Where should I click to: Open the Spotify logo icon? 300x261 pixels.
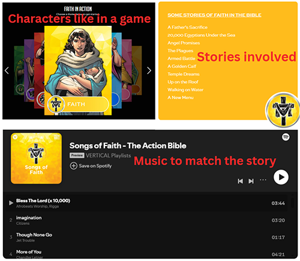(x=286, y=137)
